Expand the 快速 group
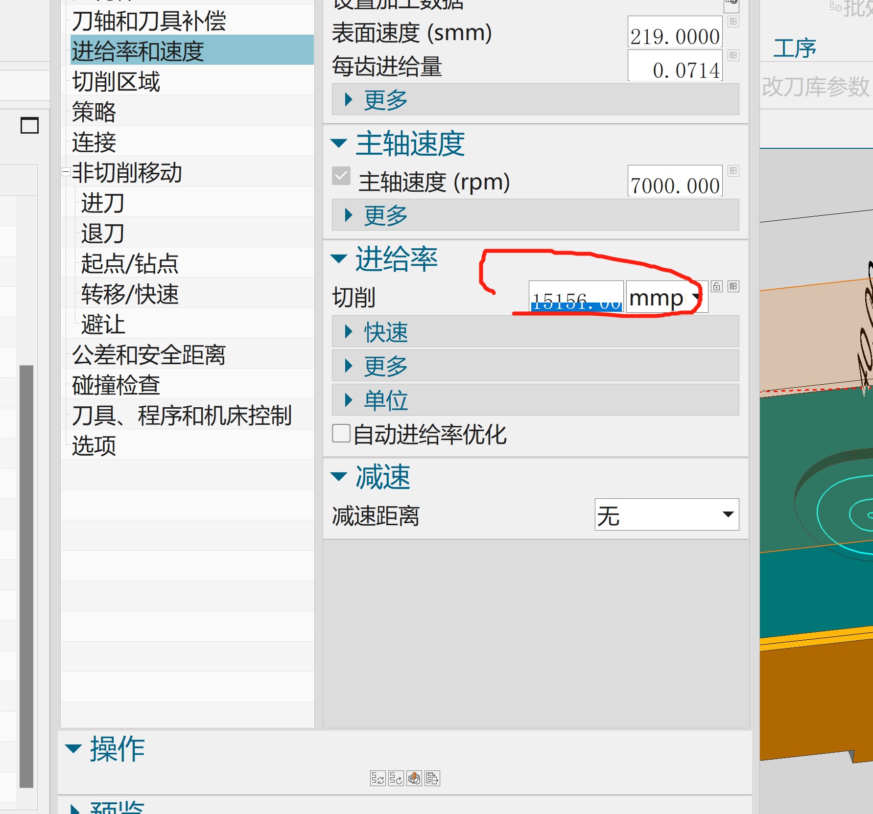Image resolution: width=873 pixels, height=814 pixels. pos(535,331)
